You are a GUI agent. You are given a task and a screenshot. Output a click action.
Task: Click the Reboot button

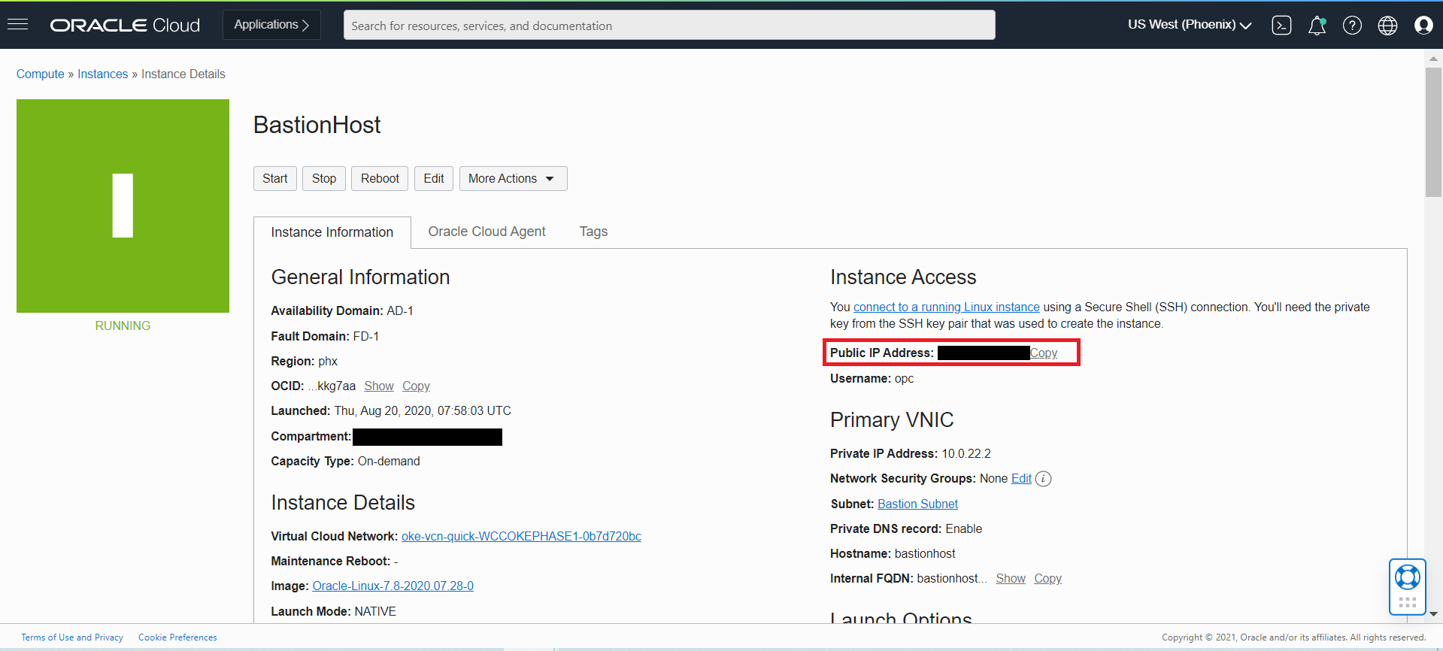point(380,178)
